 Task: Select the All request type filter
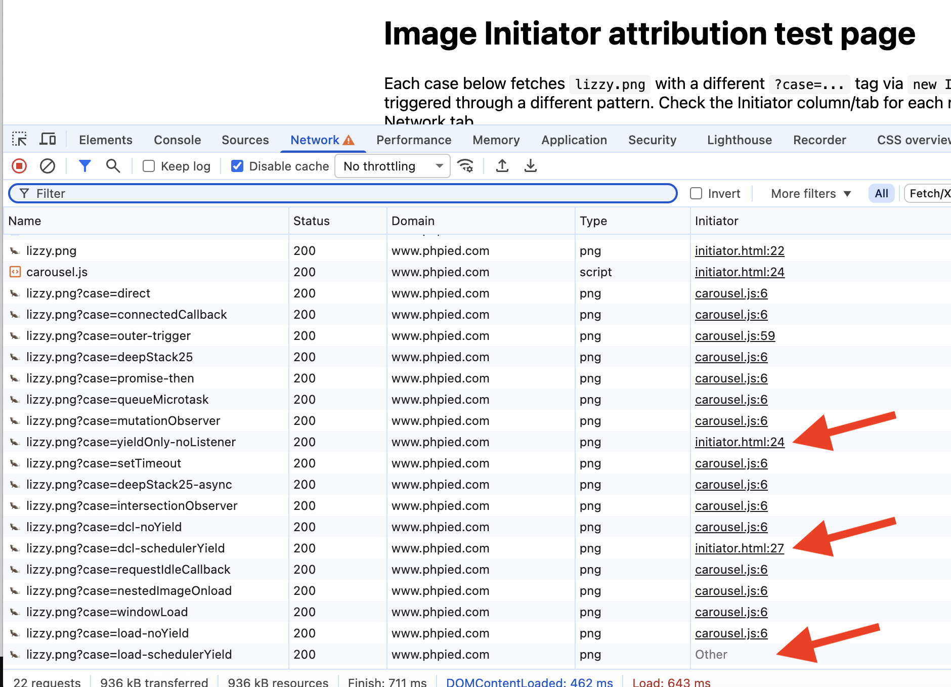pyautogui.click(x=882, y=194)
